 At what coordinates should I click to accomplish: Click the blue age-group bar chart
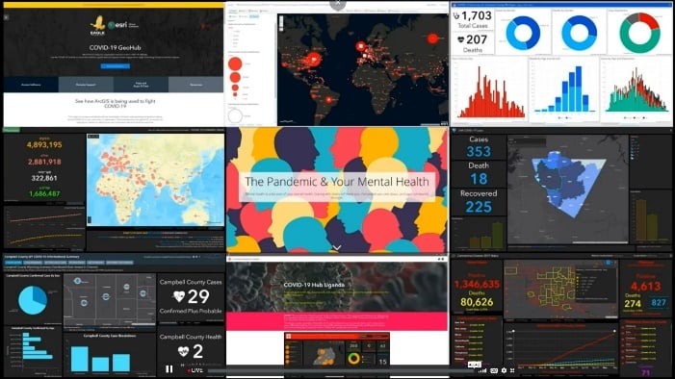[564, 89]
